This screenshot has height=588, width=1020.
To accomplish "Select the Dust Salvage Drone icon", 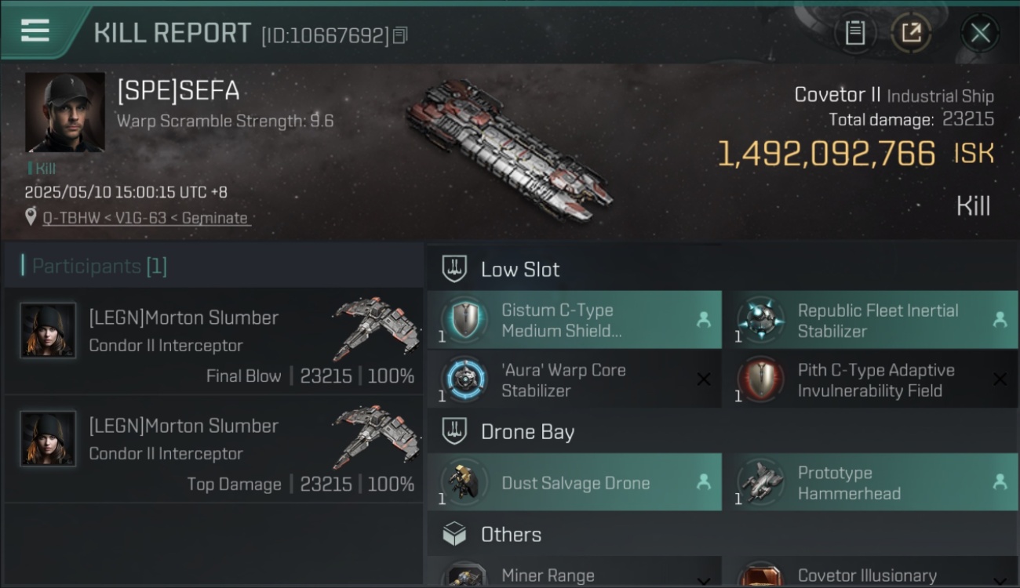I will 464,482.
